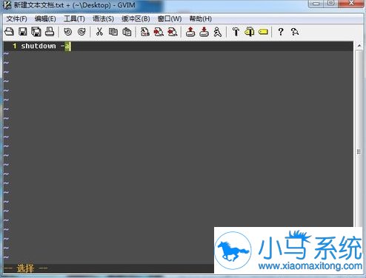The height and width of the screenshot is (278, 366).
Task: Click Find Next toolbar icon
Action: tap(159, 32)
